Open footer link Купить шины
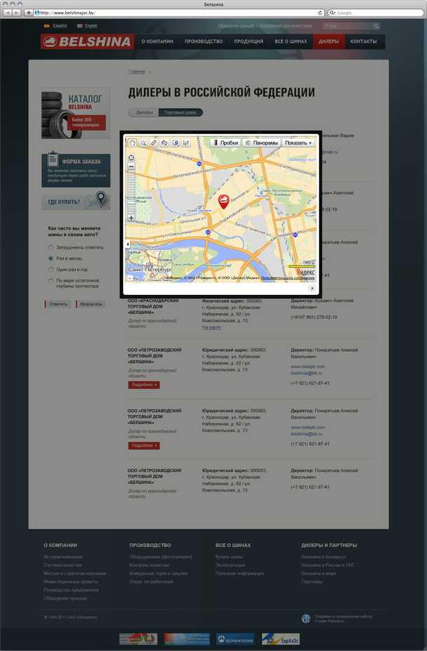The height and width of the screenshot is (651, 427). (x=229, y=557)
